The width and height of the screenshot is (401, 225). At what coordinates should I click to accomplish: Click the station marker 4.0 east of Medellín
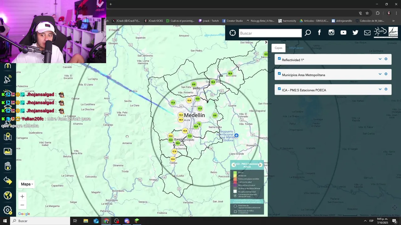coord(215,115)
